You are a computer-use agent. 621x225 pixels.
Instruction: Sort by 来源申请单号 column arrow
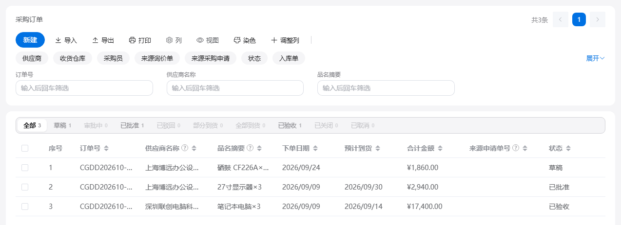coord(524,148)
